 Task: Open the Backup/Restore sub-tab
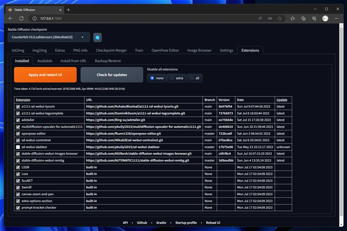pyautogui.click(x=108, y=61)
